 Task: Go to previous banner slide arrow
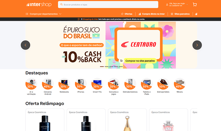26,45
